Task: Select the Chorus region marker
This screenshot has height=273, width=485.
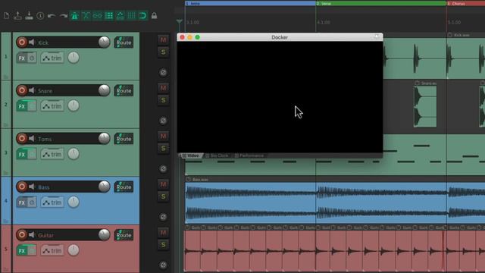Action: [x=465, y=3]
